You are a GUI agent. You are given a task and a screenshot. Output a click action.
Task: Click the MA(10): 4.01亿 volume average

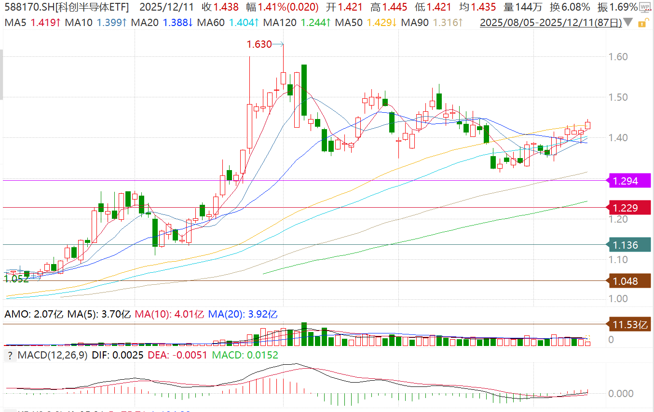pyautogui.click(x=170, y=315)
